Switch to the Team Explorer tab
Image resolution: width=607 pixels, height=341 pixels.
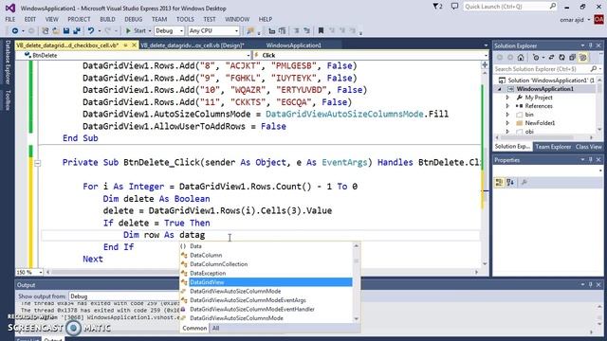553,147
